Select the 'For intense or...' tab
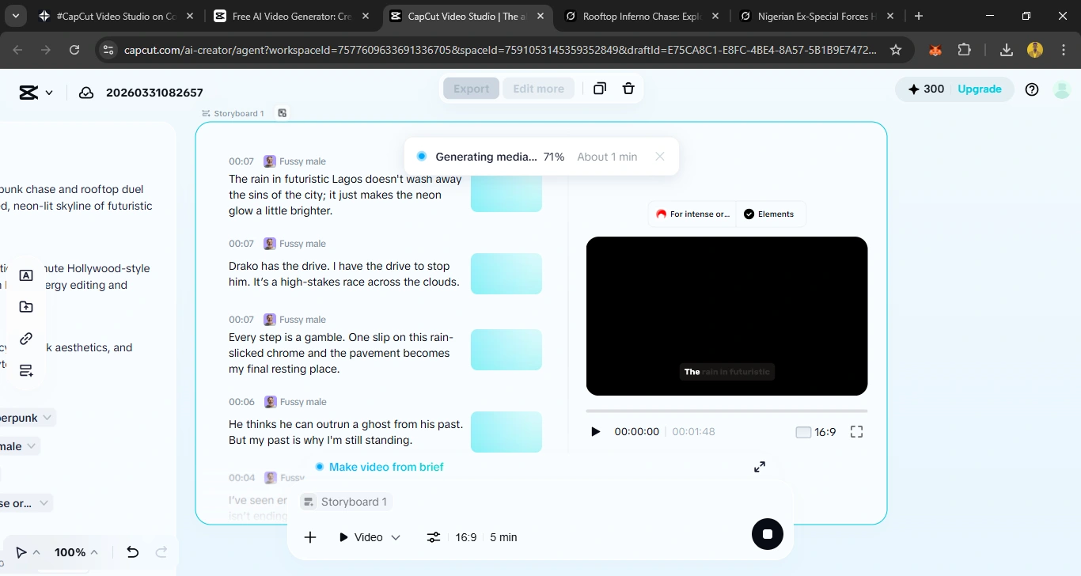The image size is (1081, 576). tap(692, 214)
